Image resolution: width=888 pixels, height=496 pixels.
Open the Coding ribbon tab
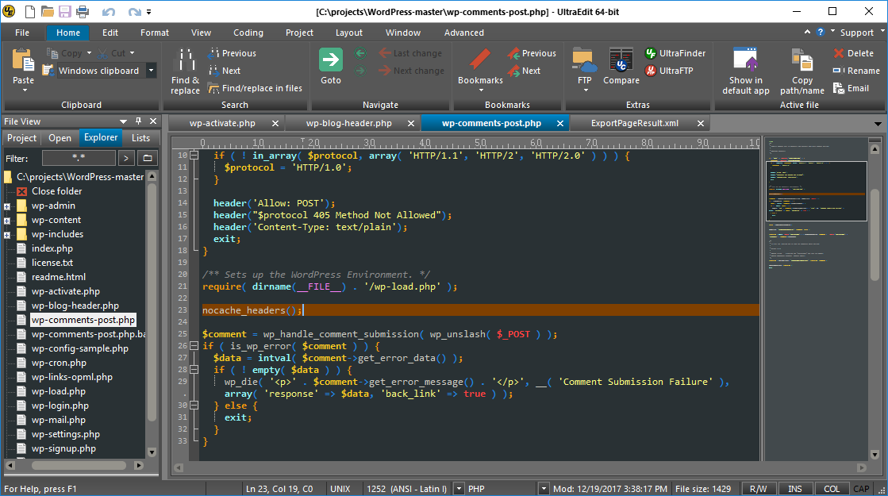click(248, 33)
